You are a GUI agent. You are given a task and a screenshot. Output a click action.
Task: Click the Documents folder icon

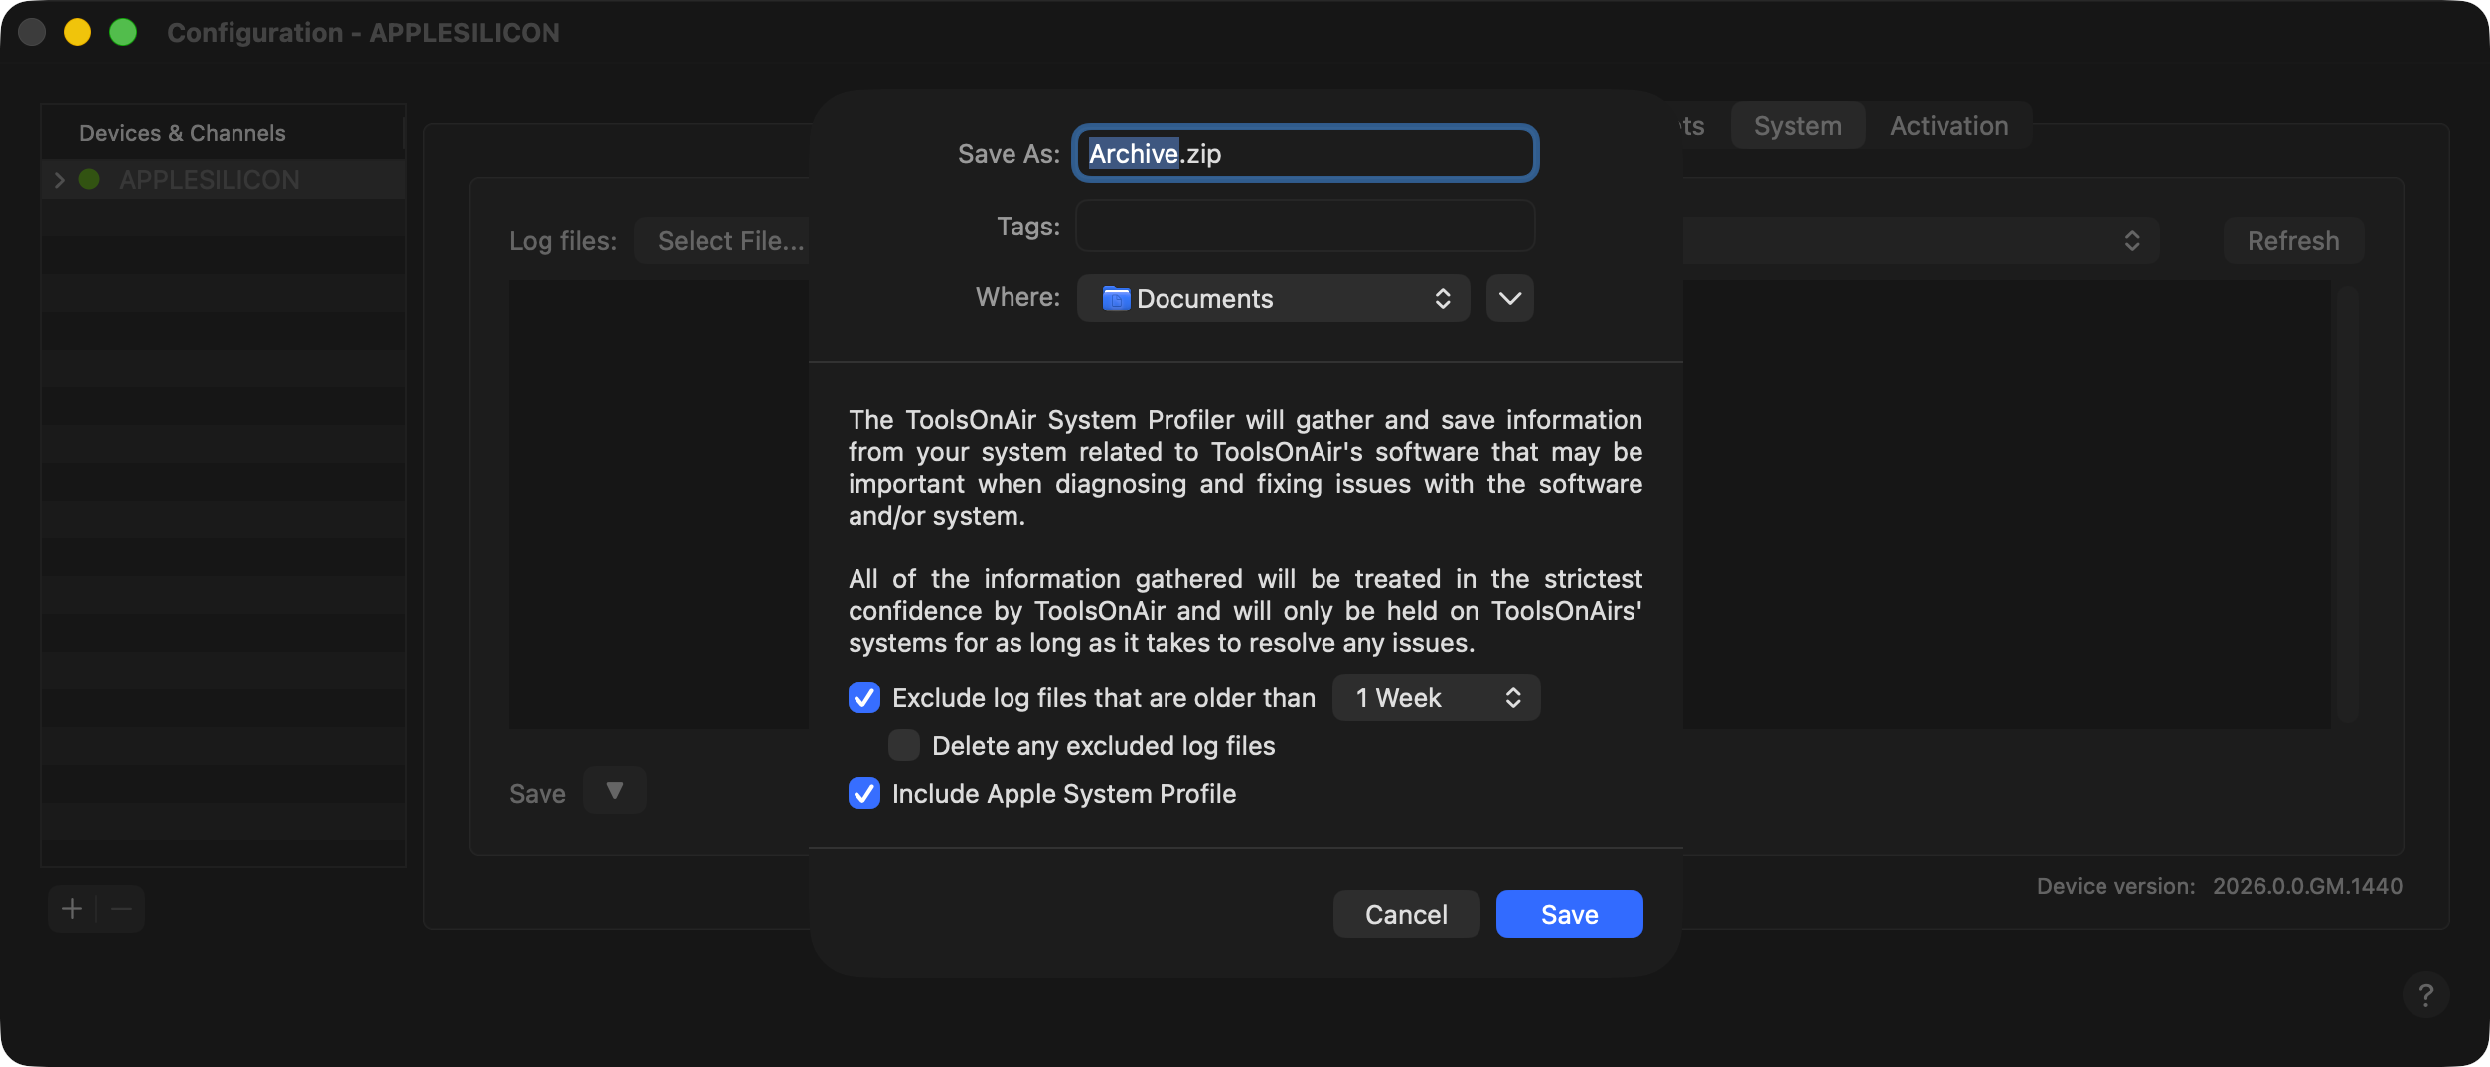[1116, 298]
